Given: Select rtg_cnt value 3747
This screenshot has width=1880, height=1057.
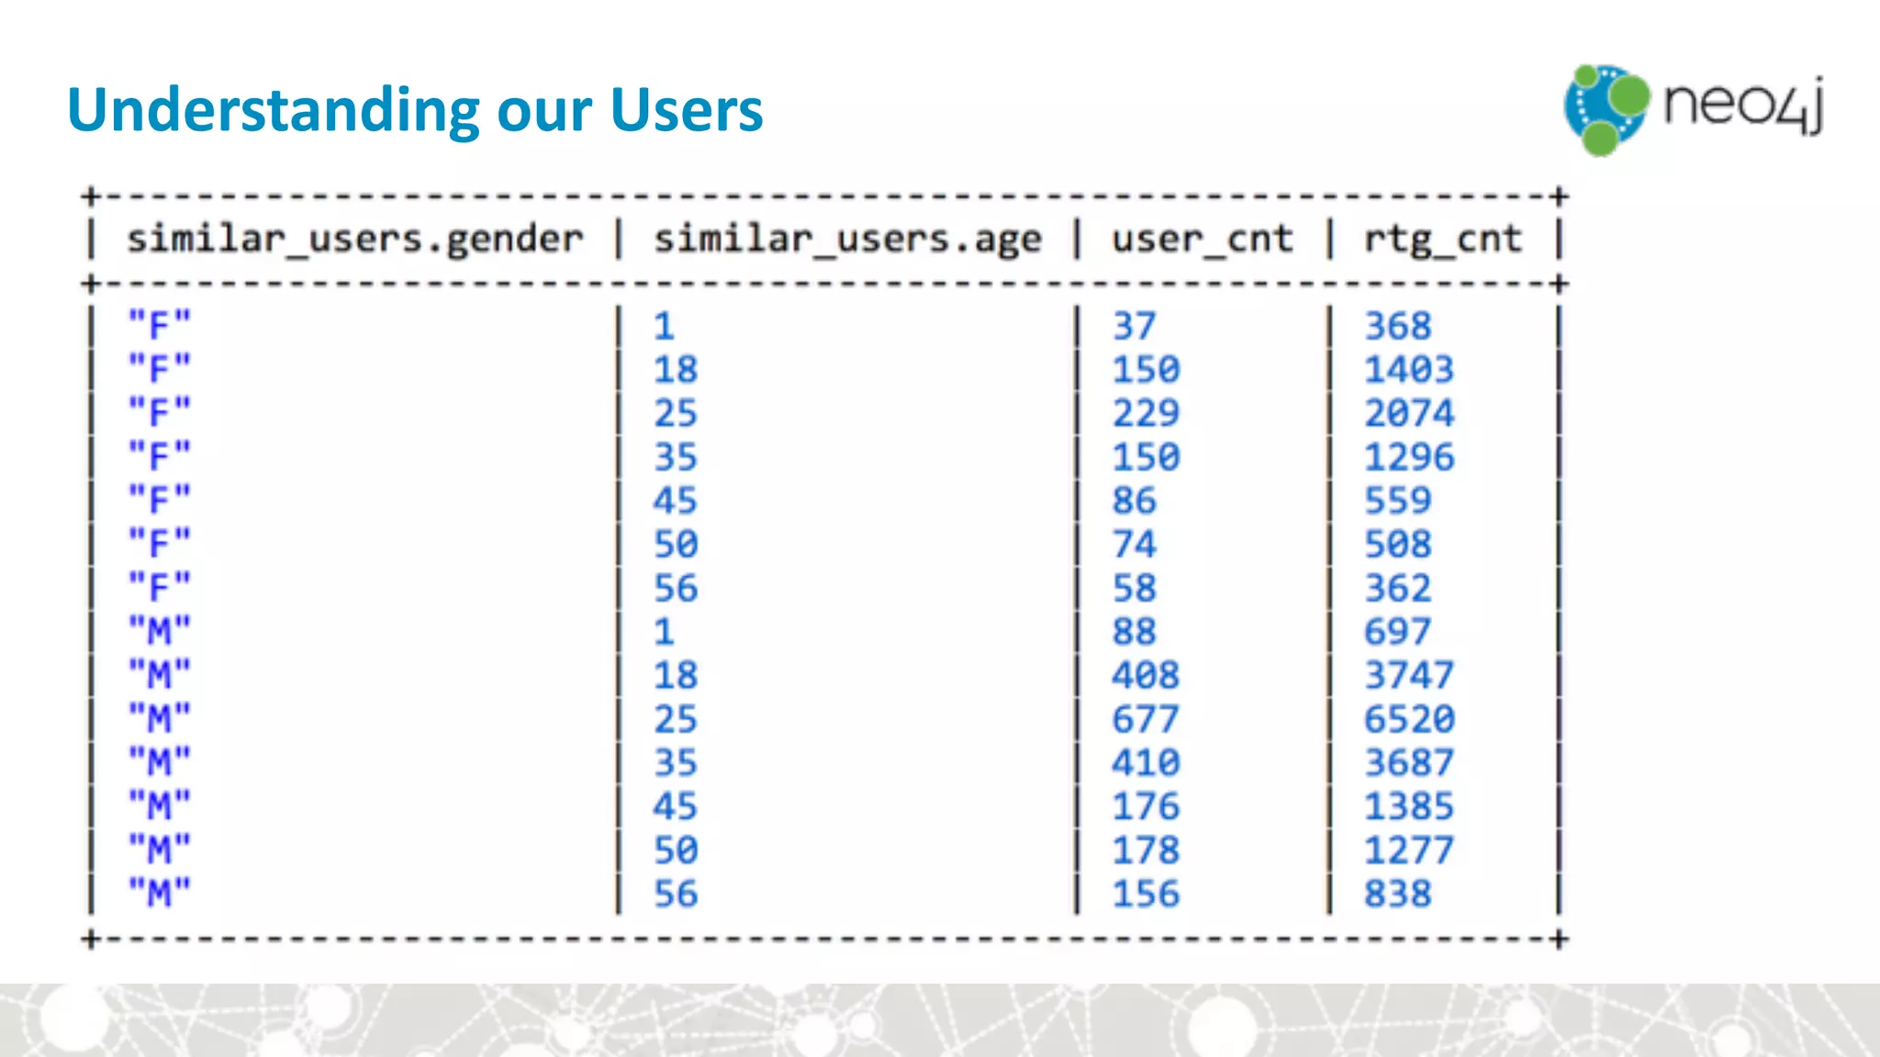Looking at the screenshot, I should (1409, 675).
